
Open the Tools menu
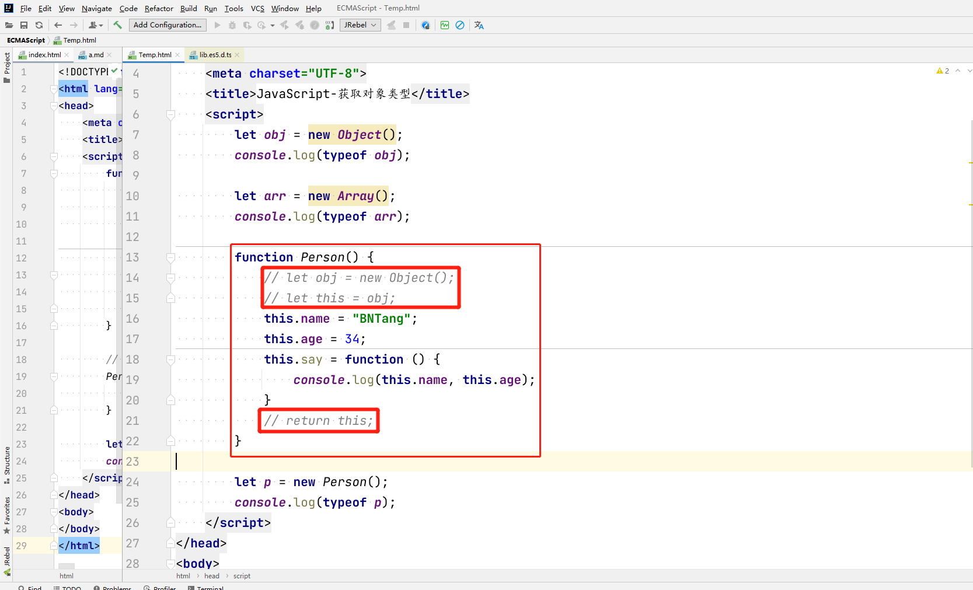[x=233, y=8]
